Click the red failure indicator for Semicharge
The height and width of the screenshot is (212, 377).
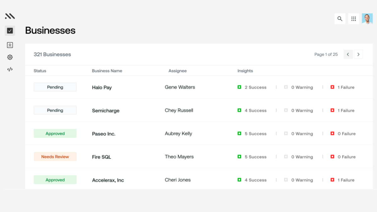(x=332, y=110)
